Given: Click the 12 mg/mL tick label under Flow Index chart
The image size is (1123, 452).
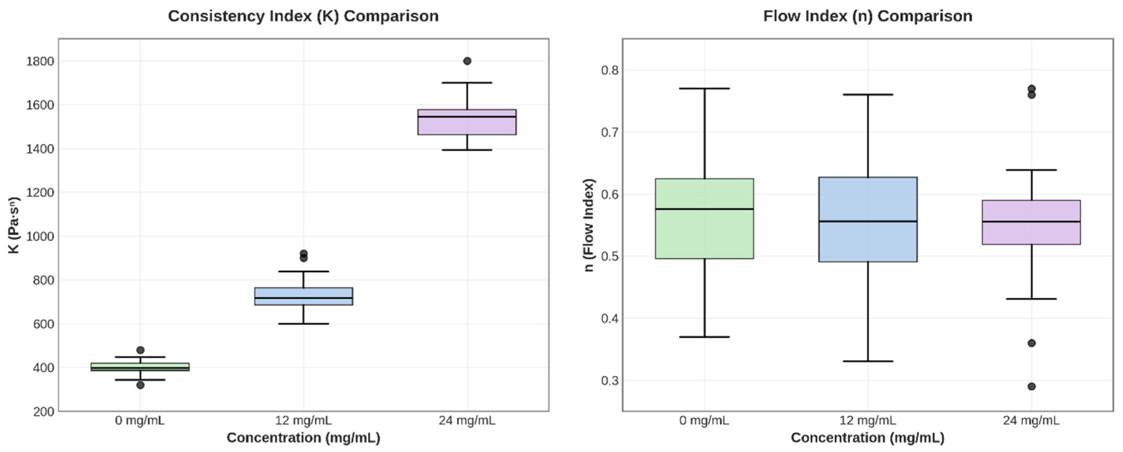Looking at the screenshot, I should 868,421.
